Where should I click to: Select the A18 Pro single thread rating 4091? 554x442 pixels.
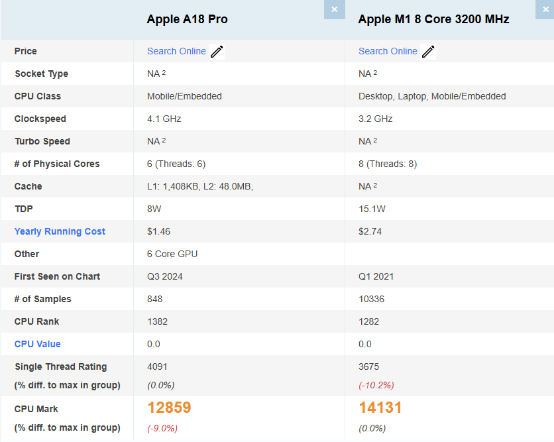[158, 366]
